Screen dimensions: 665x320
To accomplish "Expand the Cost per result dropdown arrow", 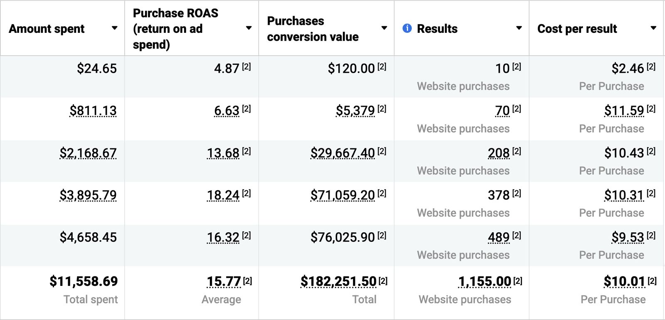I will [x=653, y=28].
